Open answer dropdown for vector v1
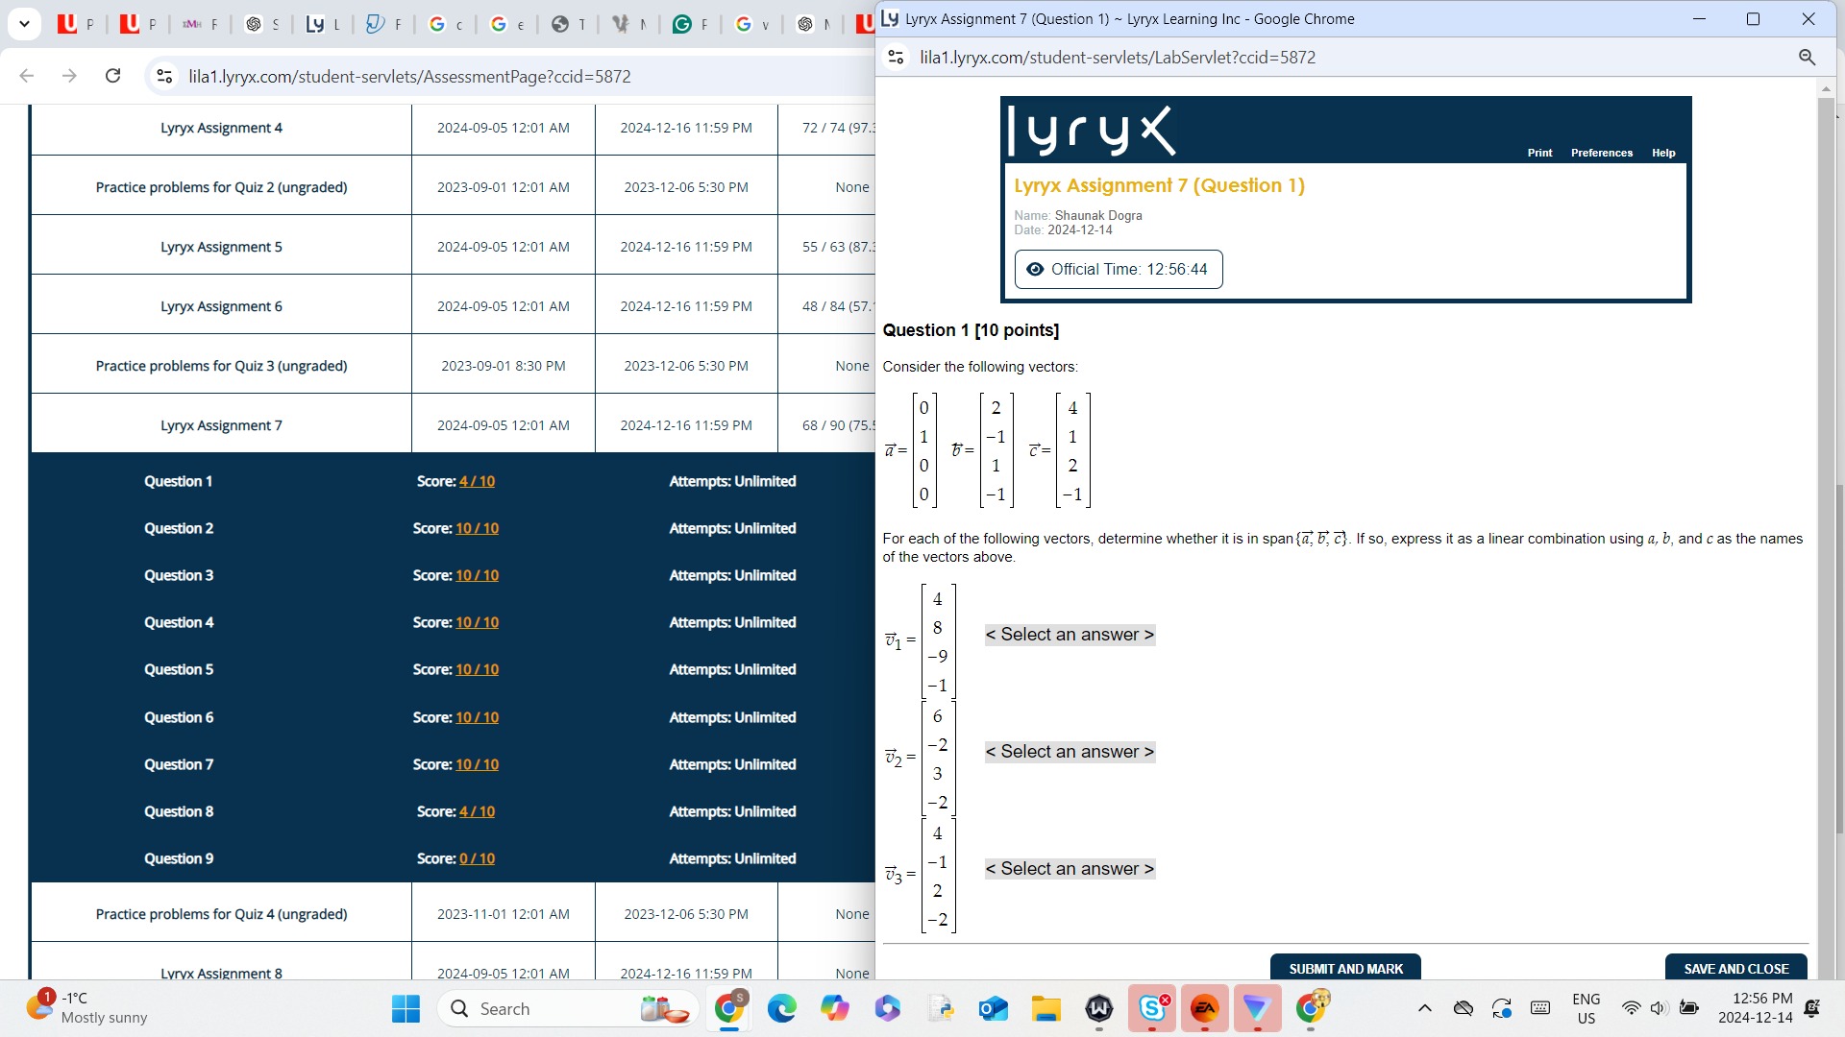 [1070, 635]
